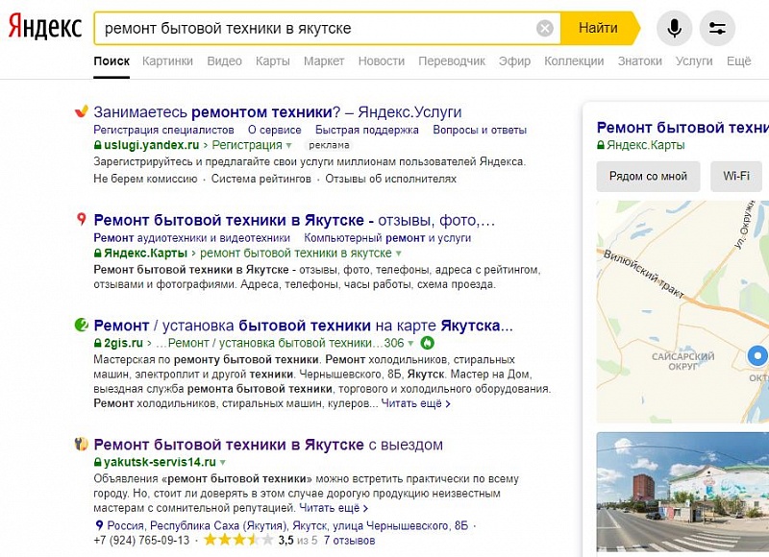Open Быстрая поддержка sitelink

(367, 130)
